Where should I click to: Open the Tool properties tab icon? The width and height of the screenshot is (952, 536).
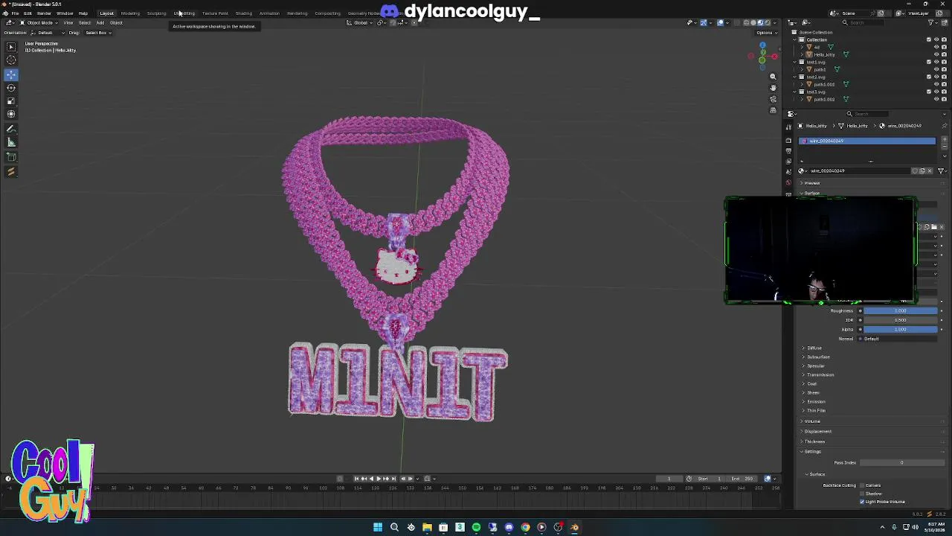788,127
